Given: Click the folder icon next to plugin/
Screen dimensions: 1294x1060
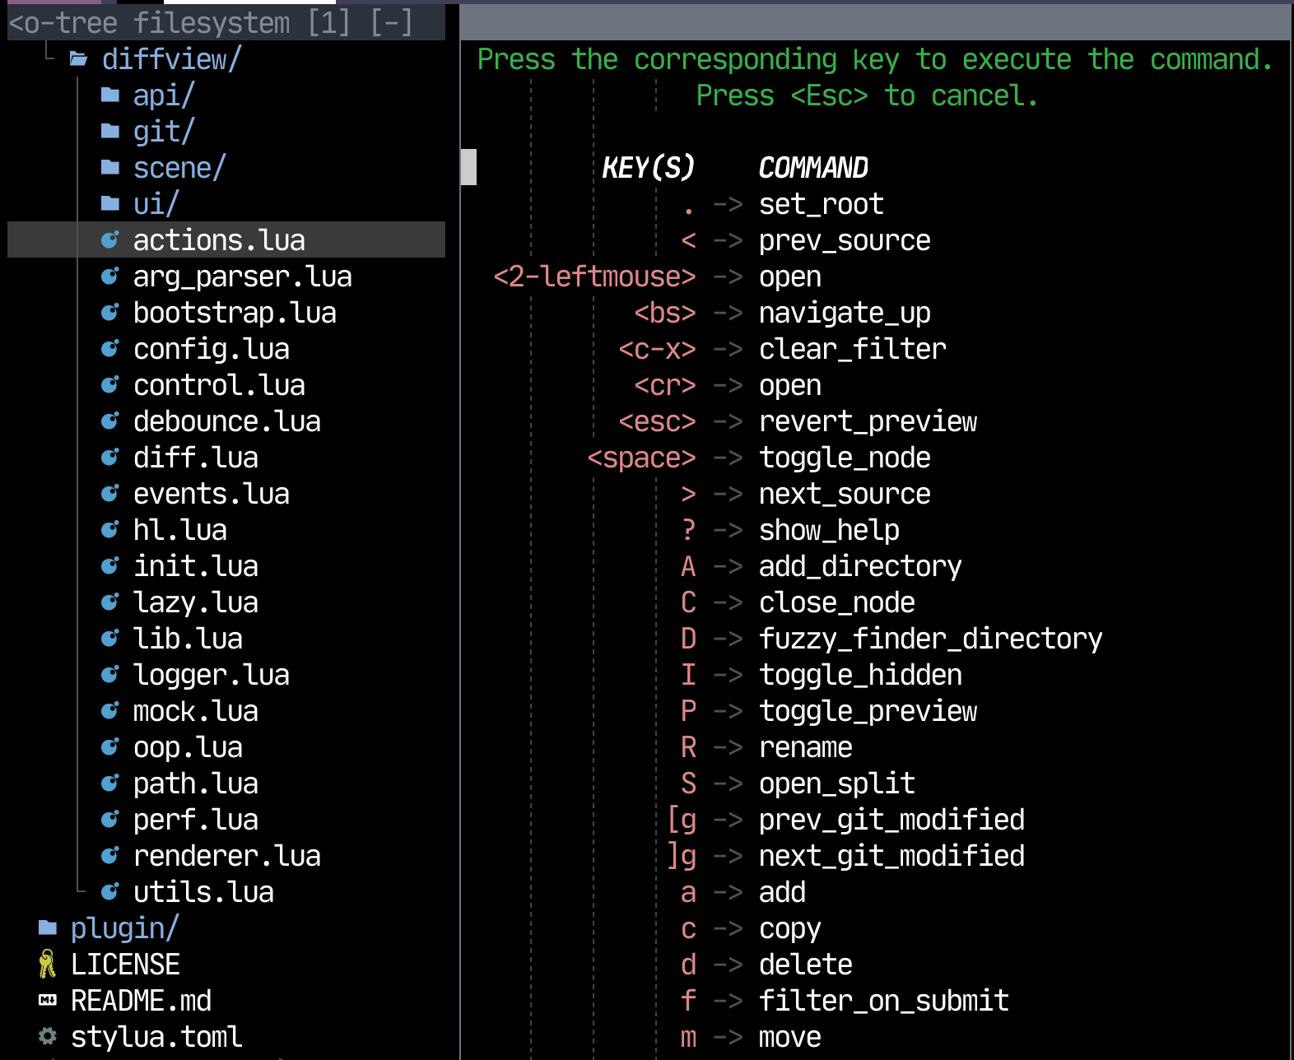Looking at the screenshot, I should pyautogui.click(x=48, y=928).
